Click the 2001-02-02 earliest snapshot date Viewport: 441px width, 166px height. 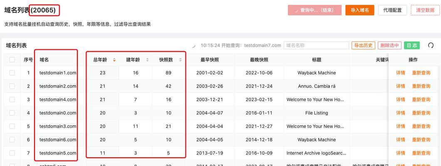(x=210, y=73)
